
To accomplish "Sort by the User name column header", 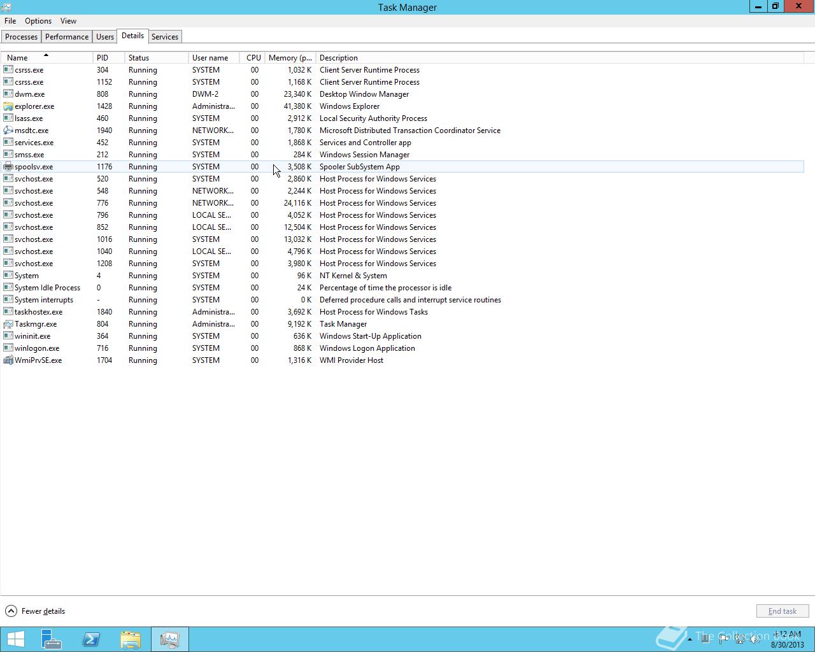I will coord(214,58).
